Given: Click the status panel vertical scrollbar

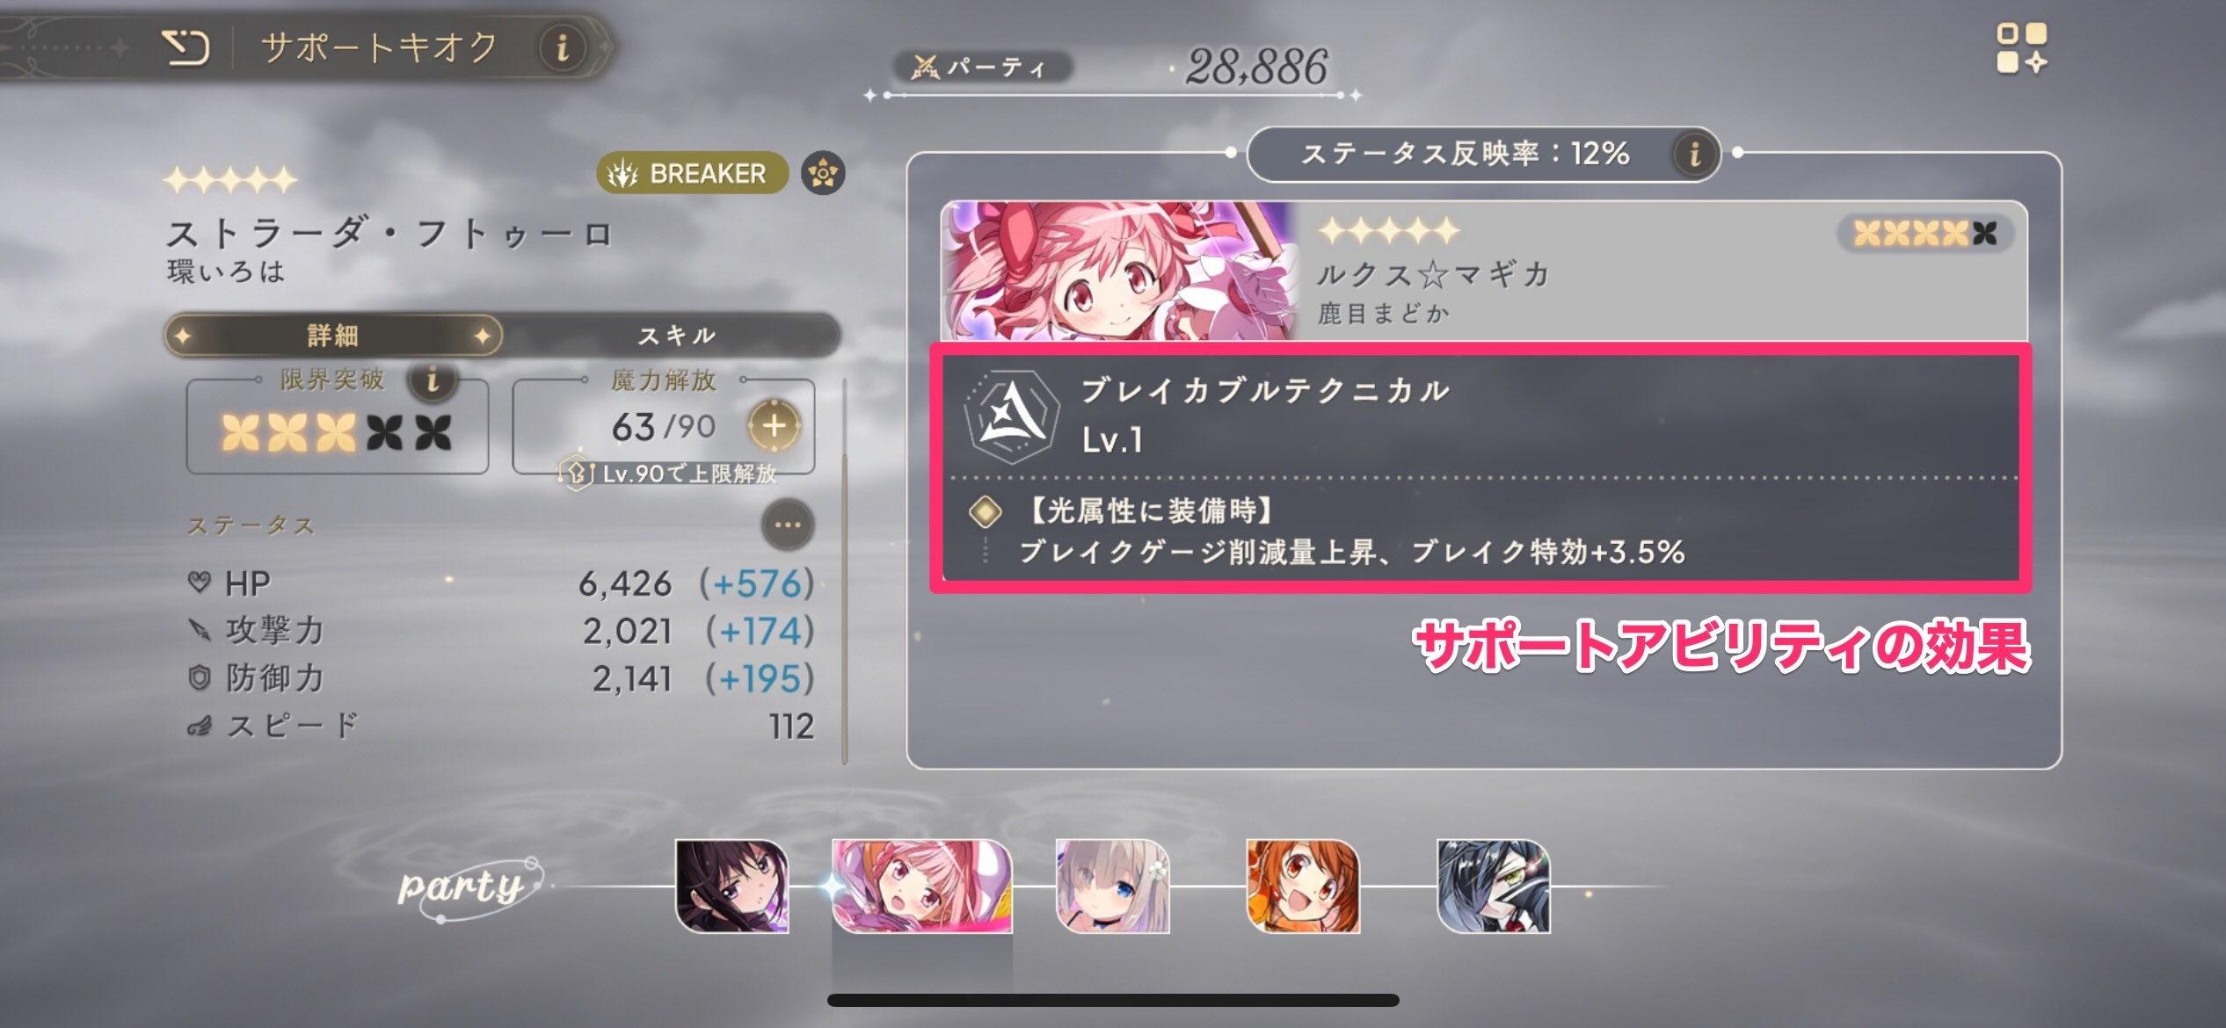Looking at the screenshot, I should (844, 571).
